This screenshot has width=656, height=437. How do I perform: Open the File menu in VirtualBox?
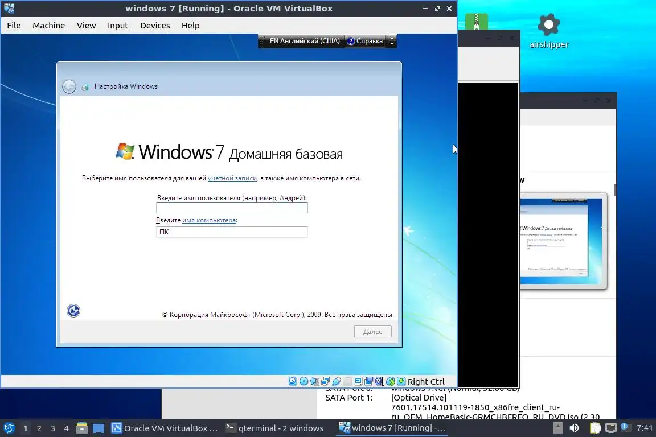click(x=14, y=26)
